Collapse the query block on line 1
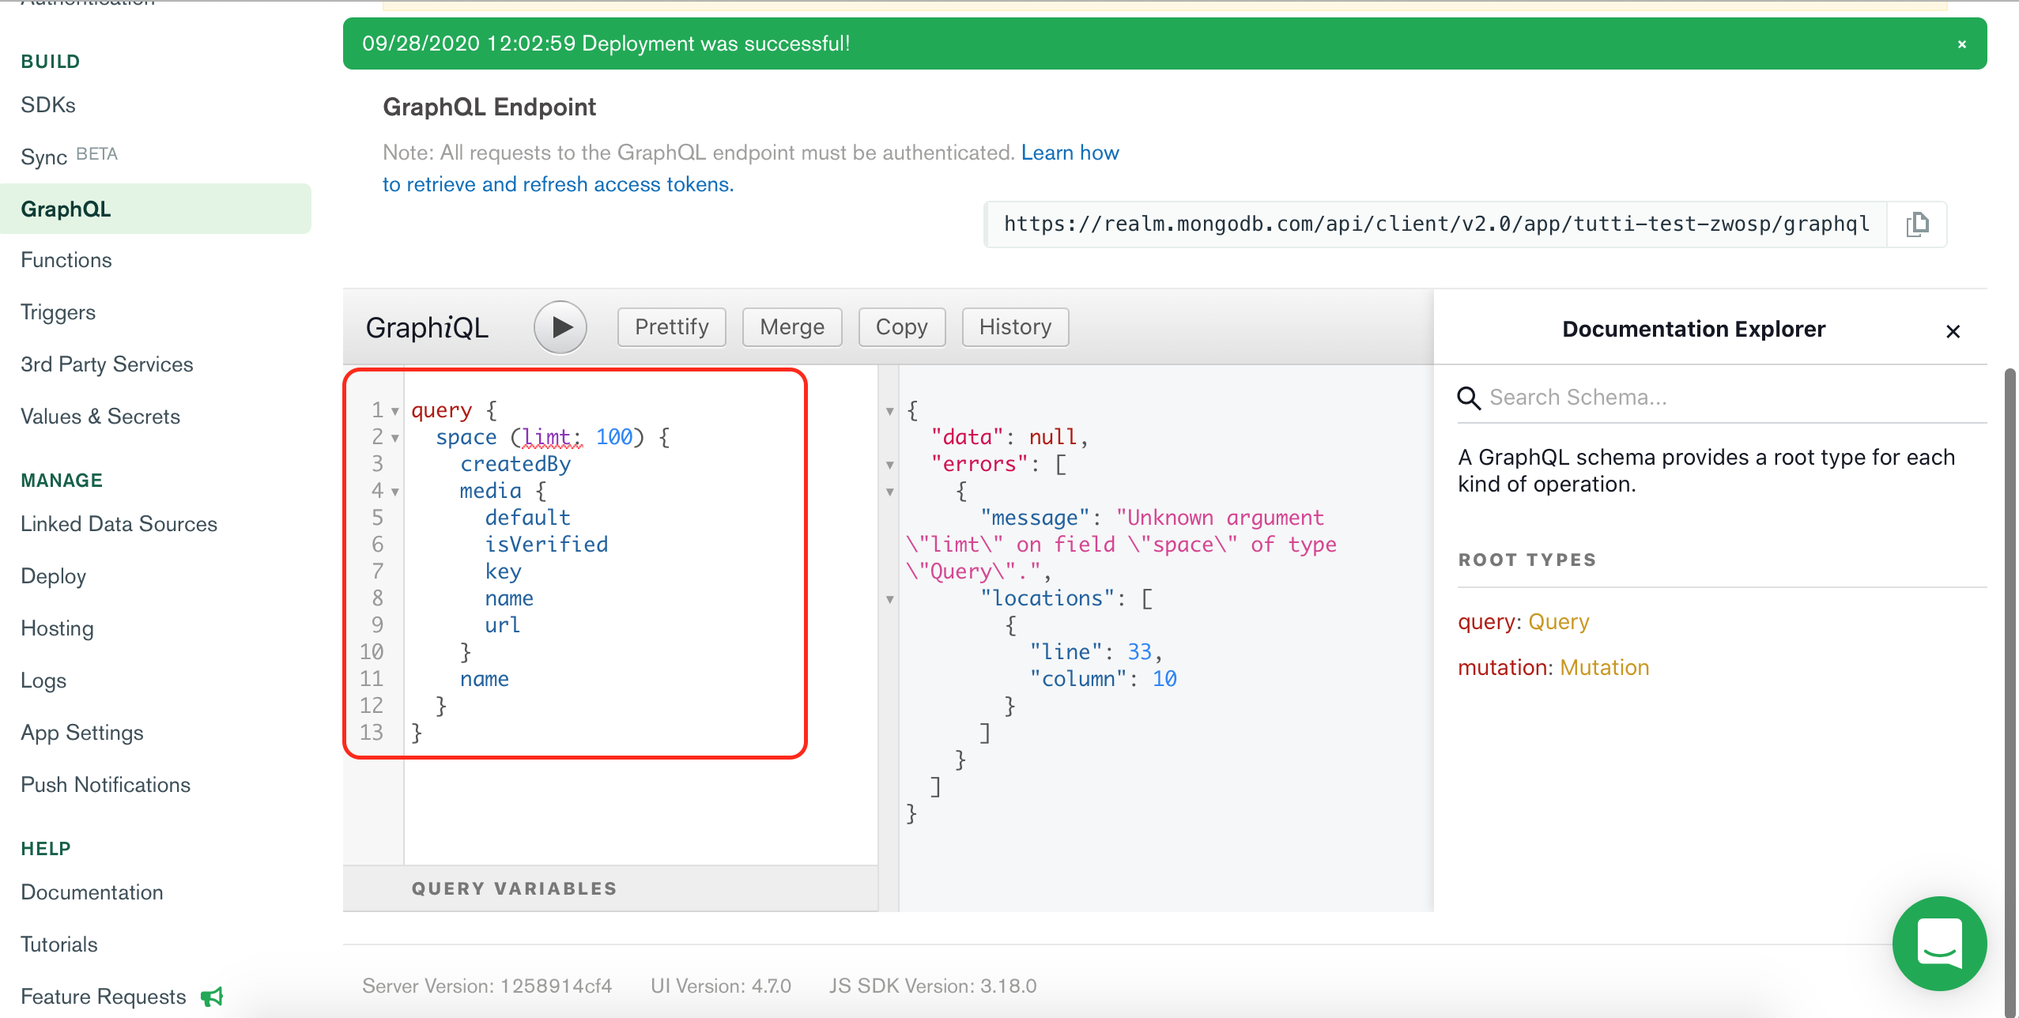Screen dimensions: 2019x1018 pos(394,411)
